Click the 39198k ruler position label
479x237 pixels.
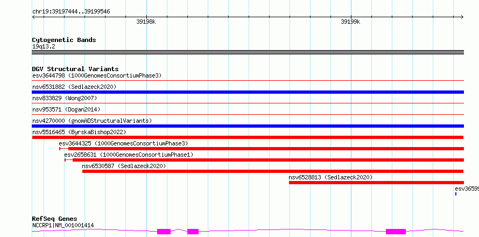[x=146, y=22]
